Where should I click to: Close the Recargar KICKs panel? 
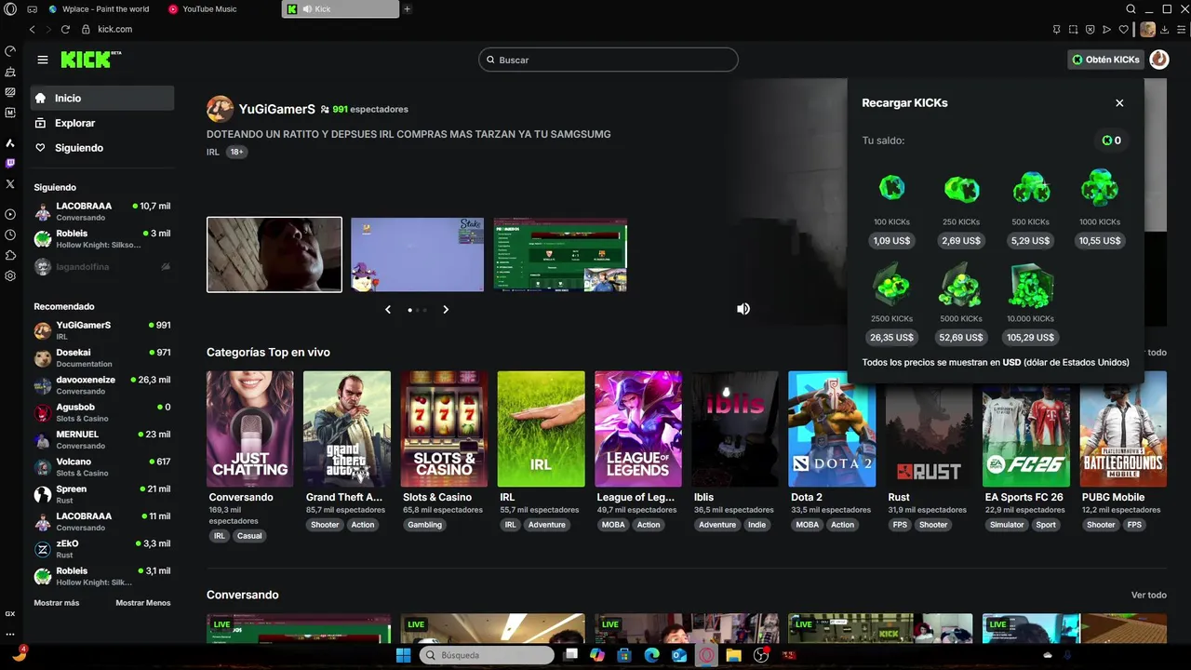[1119, 103]
